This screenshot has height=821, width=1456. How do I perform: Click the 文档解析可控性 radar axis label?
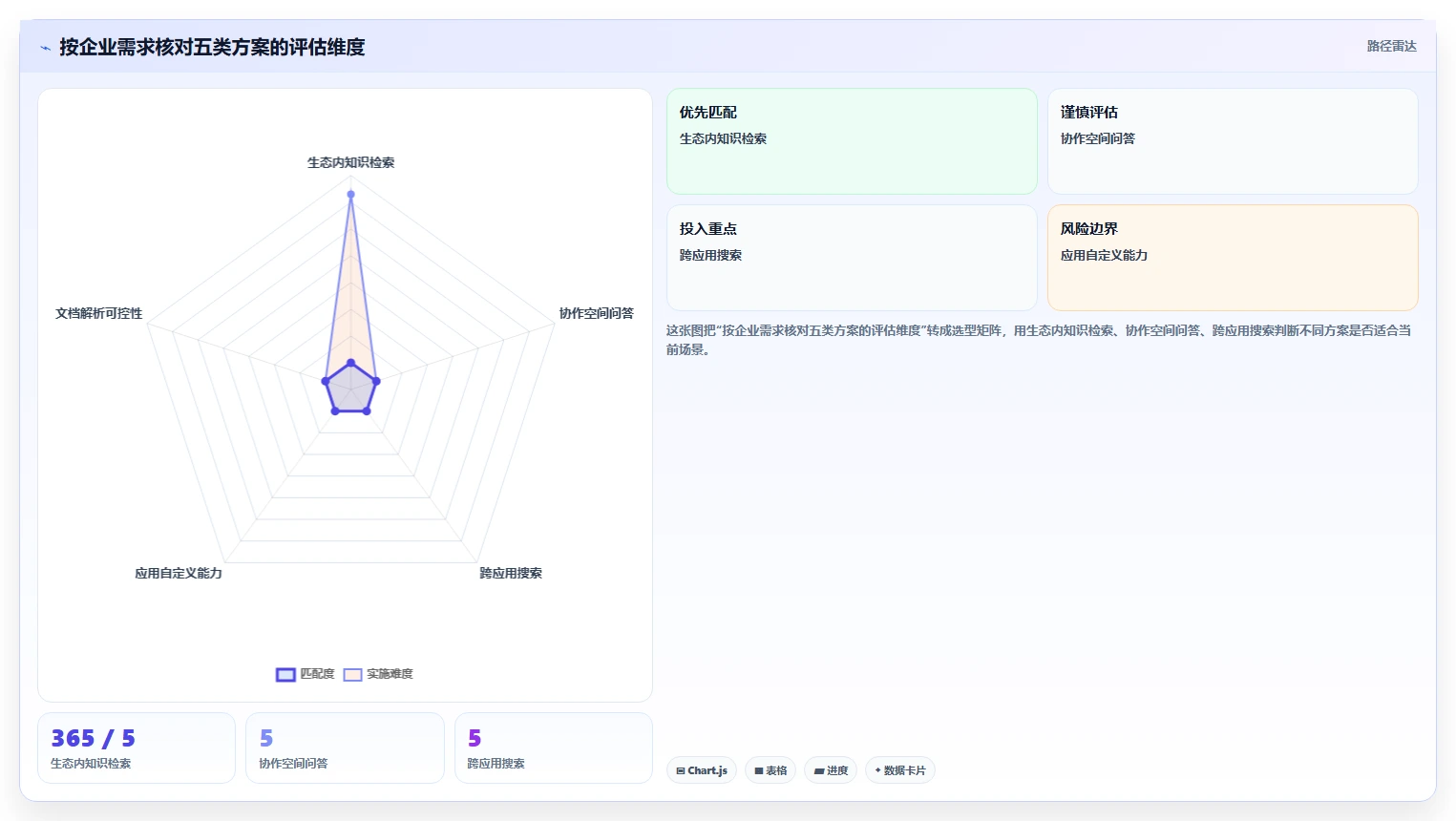pyautogui.click(x=99, y=313)
